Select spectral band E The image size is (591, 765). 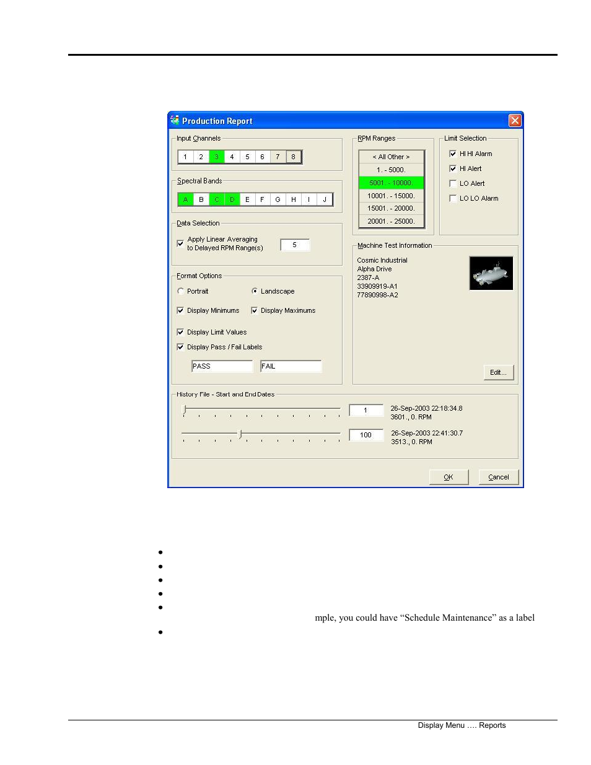coord(247,199)
